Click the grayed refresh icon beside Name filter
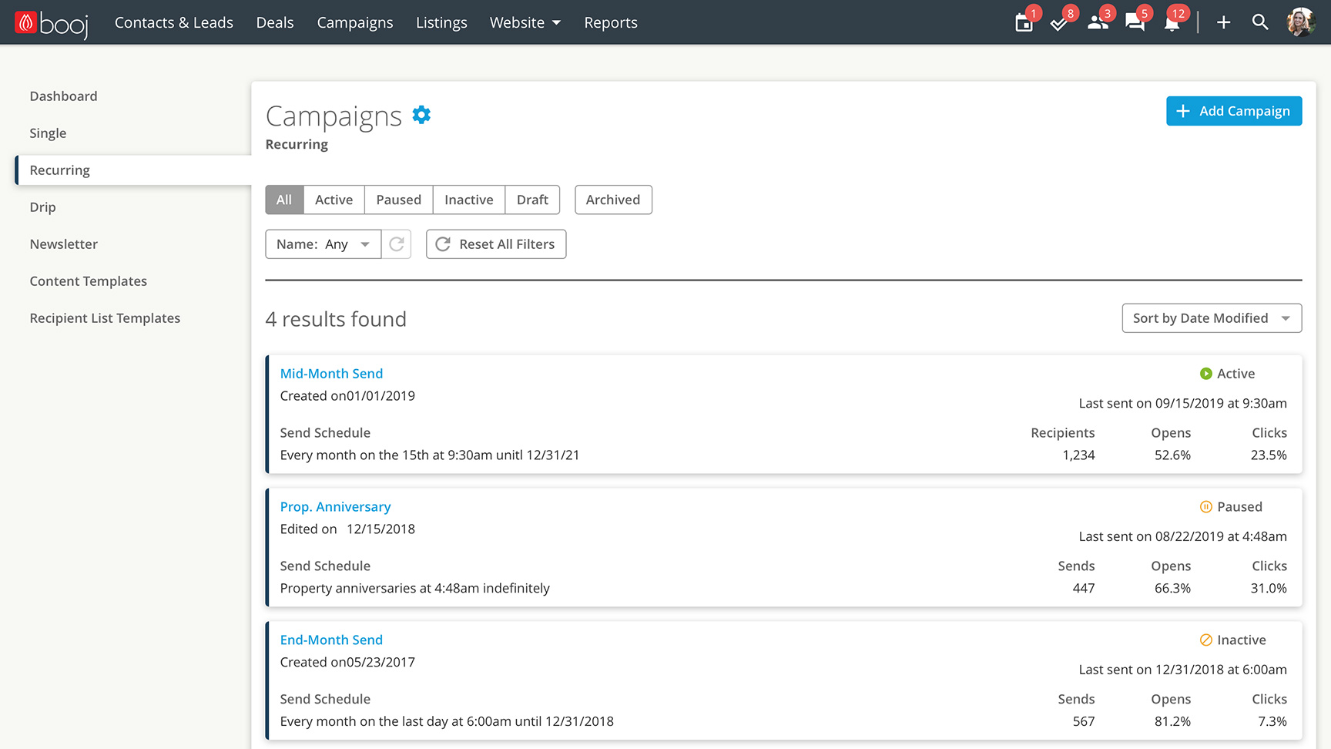This screenshot has height=749, width=1331. [397, 244]
